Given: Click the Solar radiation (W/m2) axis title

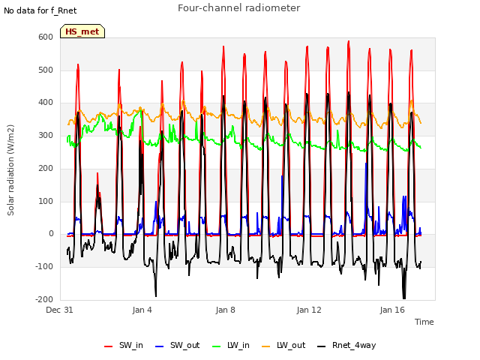Looking at the screenshot, I should click(x=10, y=170).
